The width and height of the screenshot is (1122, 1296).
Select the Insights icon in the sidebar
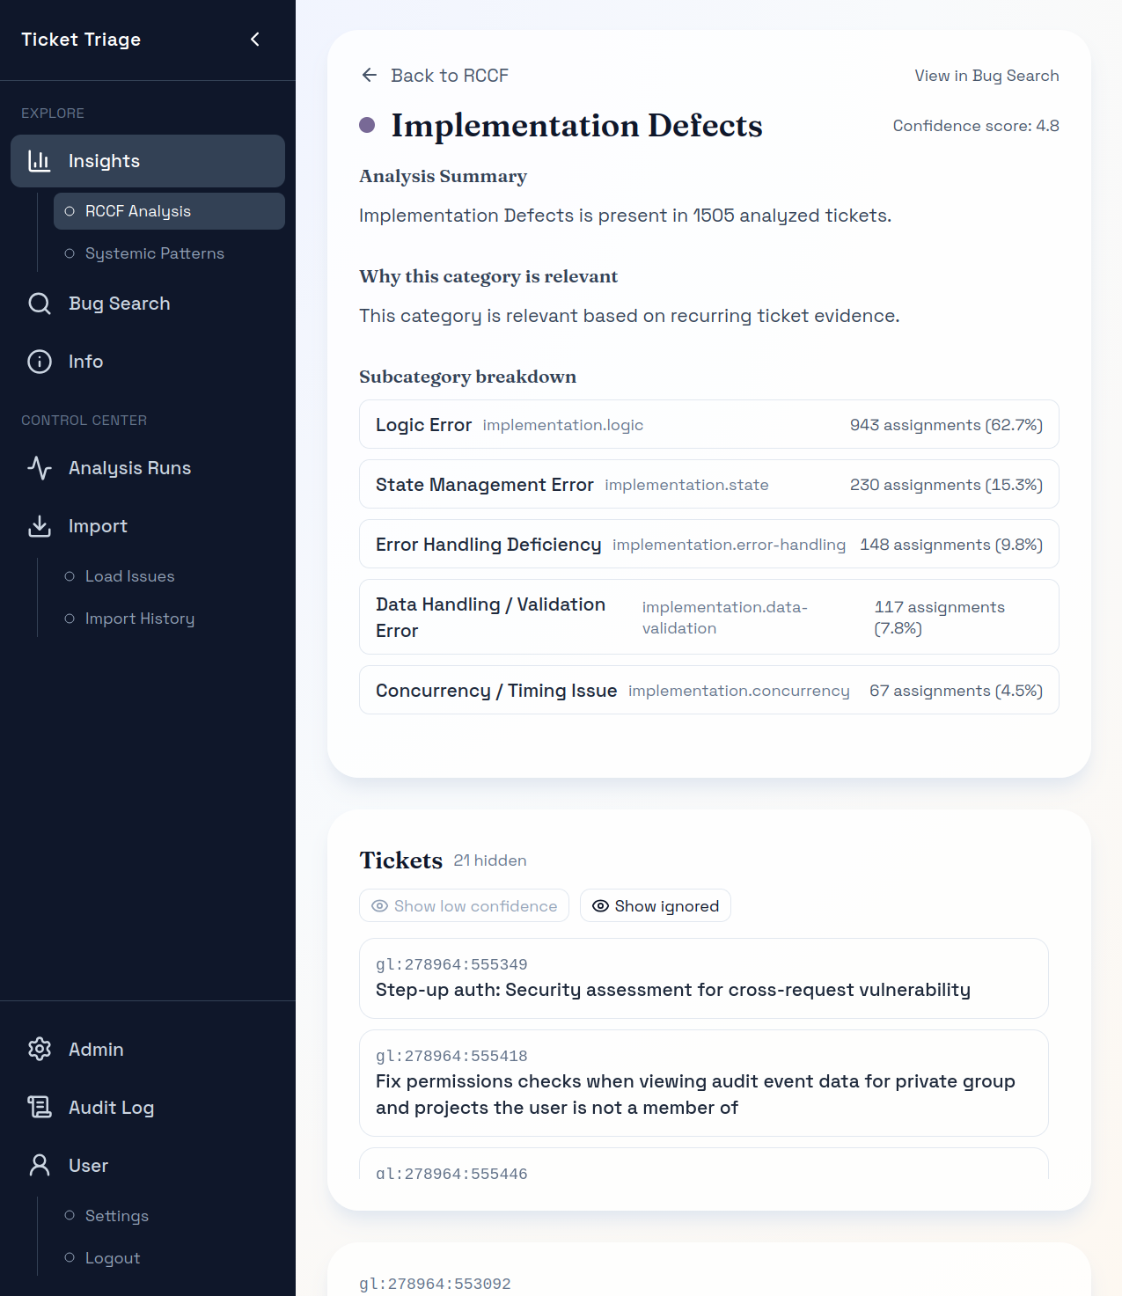pos(40,161)
